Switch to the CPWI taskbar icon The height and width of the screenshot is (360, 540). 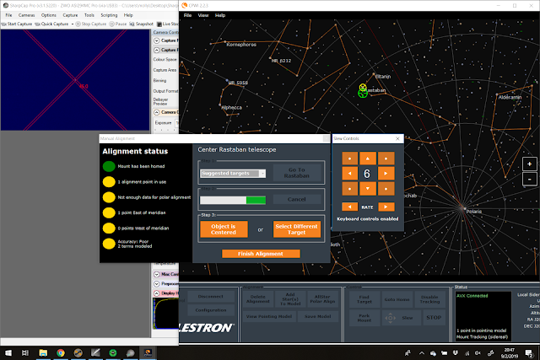(148, 352)
